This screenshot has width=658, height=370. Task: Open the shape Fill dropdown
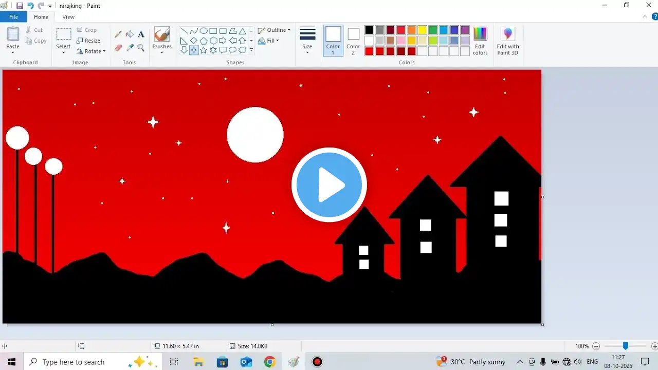[268, 41]
